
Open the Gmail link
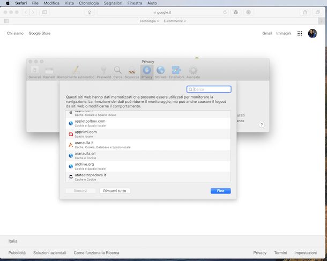(x=267, y=33)
